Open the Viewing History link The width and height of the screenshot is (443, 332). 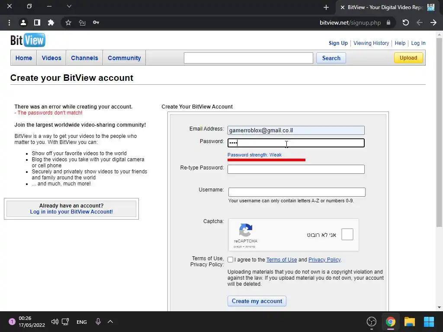pyautogui.click(x=371, y=43)
